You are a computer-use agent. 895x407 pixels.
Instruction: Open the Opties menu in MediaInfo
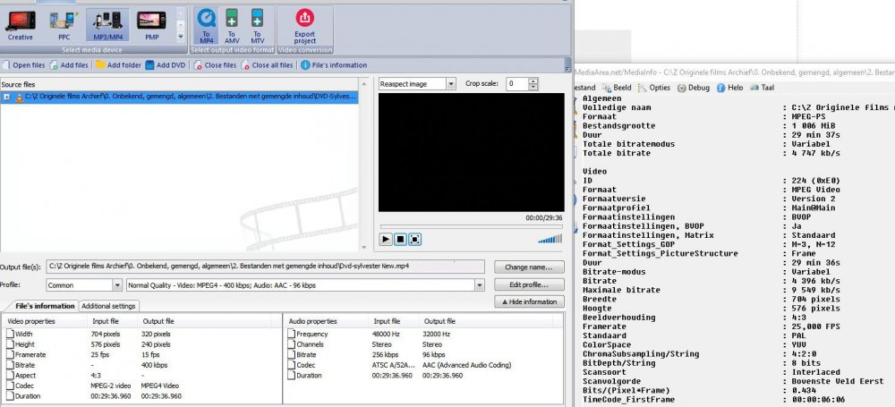pyautogui.click(x=654, y=88)
